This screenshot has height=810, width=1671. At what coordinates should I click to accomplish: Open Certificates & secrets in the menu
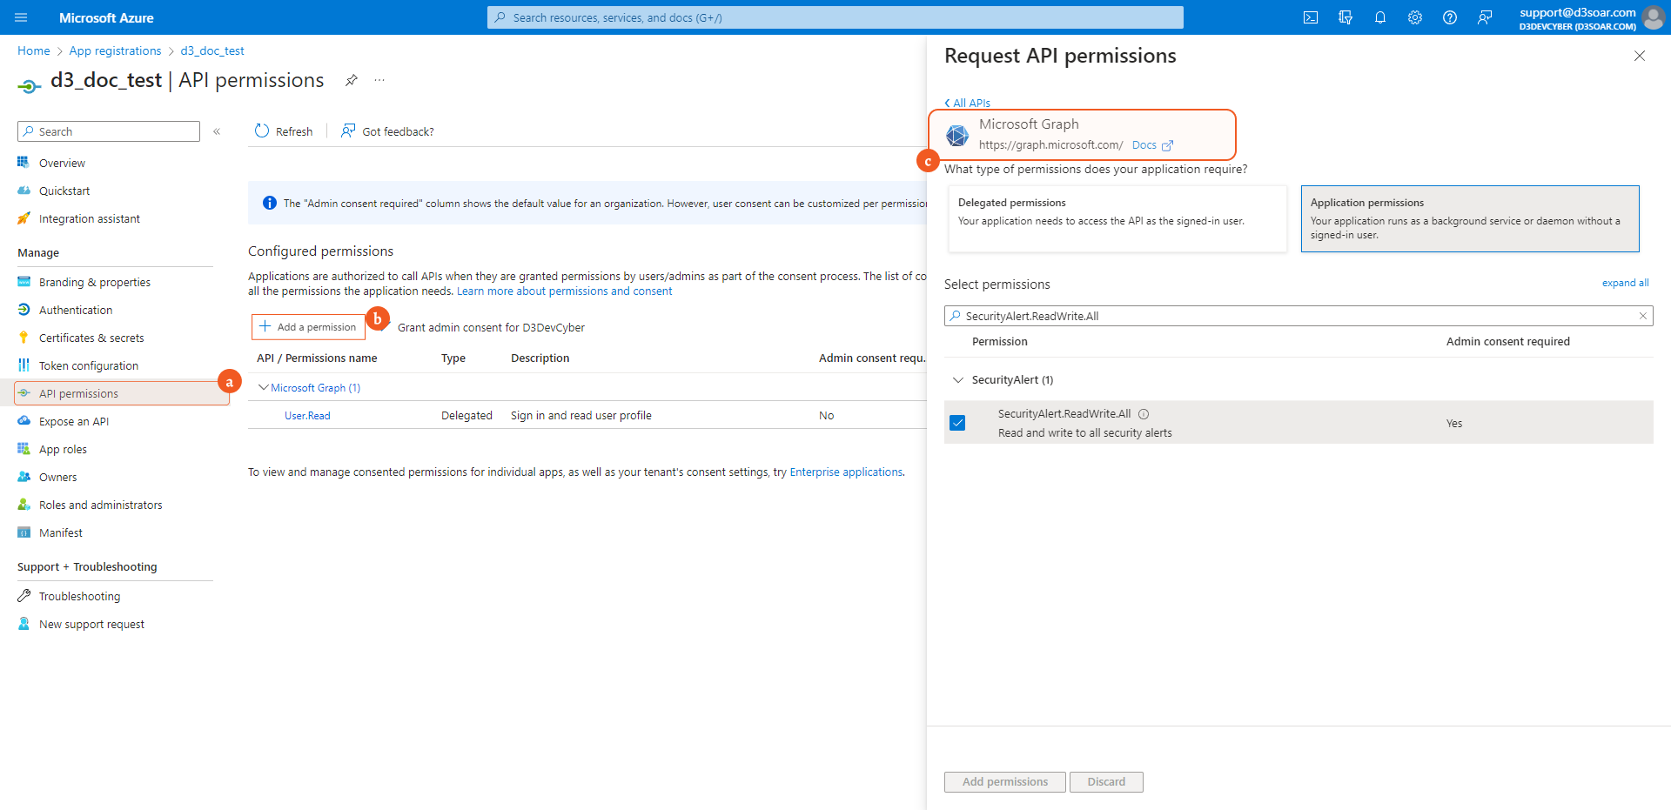[91, 338]
